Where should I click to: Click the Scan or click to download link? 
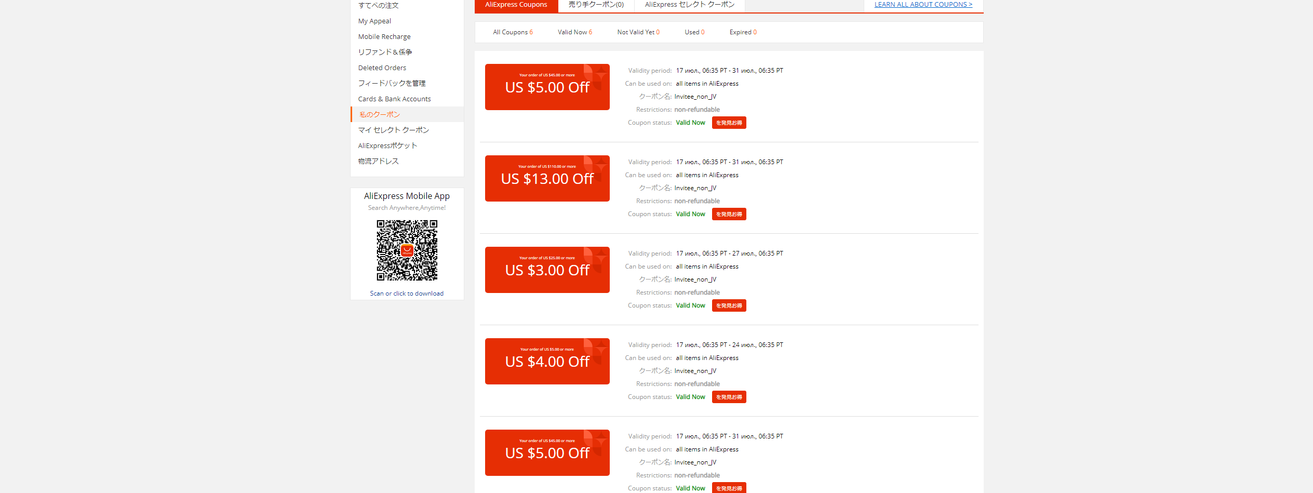pos(407,294)
